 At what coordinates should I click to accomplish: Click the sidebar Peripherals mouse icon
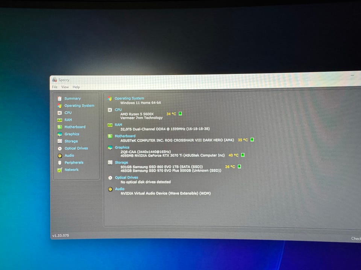pos(60,162)
